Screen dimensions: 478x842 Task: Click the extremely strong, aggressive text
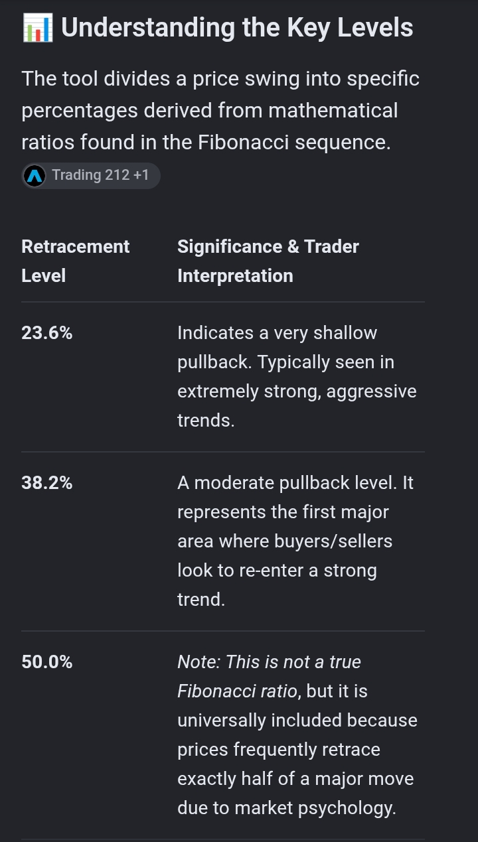(x=297, y=391)
